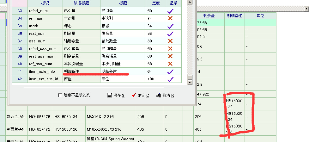309x142 pixels.
Task: Click the floppy disk save icon
Action: pos(109,95)
